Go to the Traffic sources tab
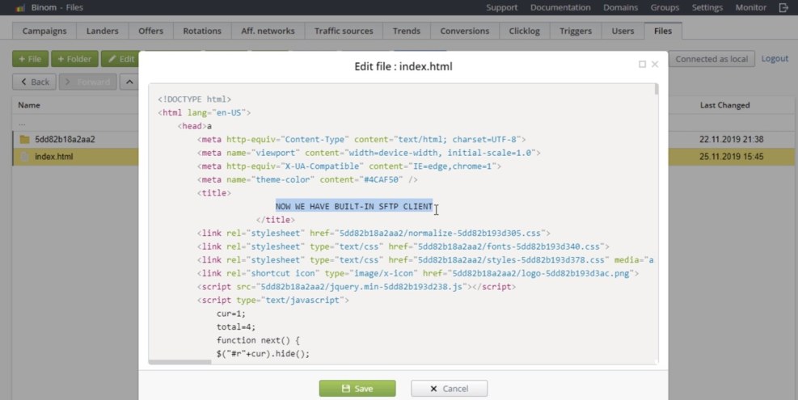This screenshot has height=400, width=798. (344, 32)
